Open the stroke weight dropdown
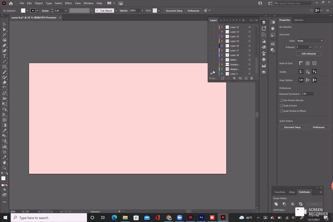Screen dimensions: 333x222 click(66, 11)
